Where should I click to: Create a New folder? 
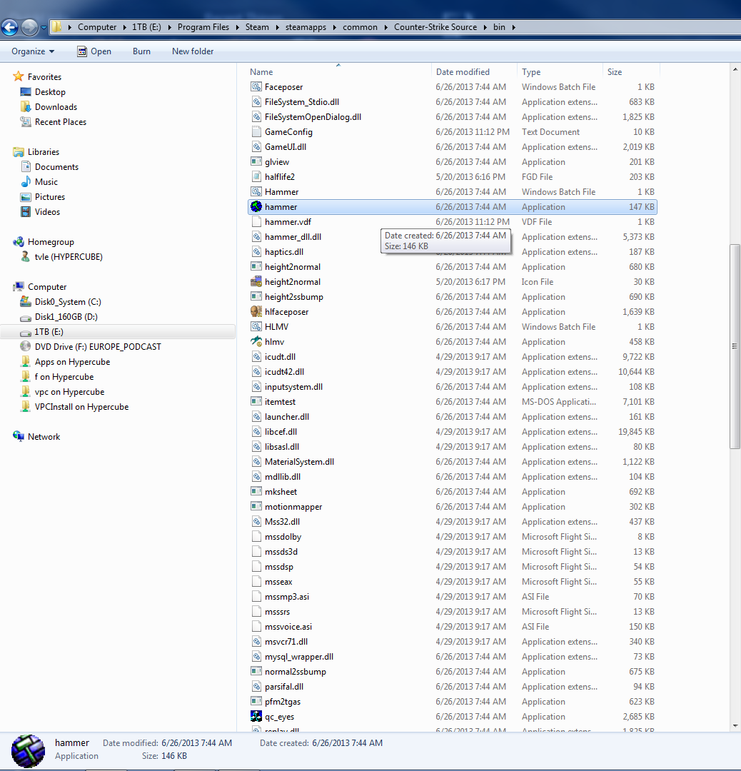coord(193,51)
